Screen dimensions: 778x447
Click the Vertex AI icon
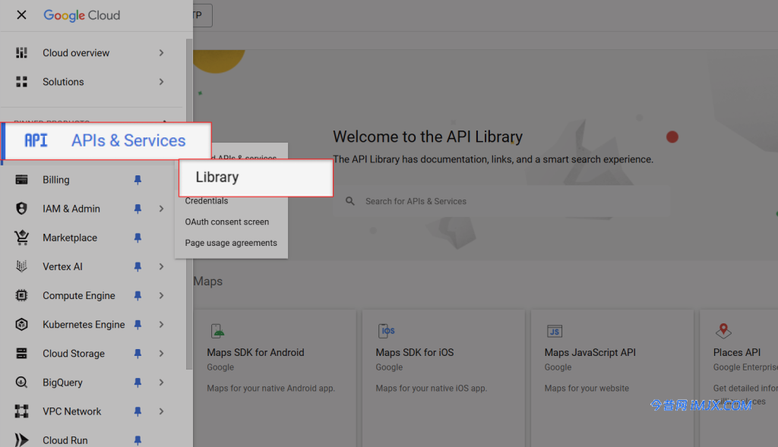coord(21,266)
